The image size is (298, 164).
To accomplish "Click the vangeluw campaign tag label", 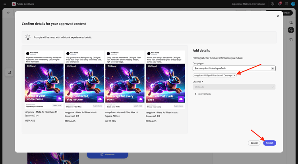I will (213, 75).
